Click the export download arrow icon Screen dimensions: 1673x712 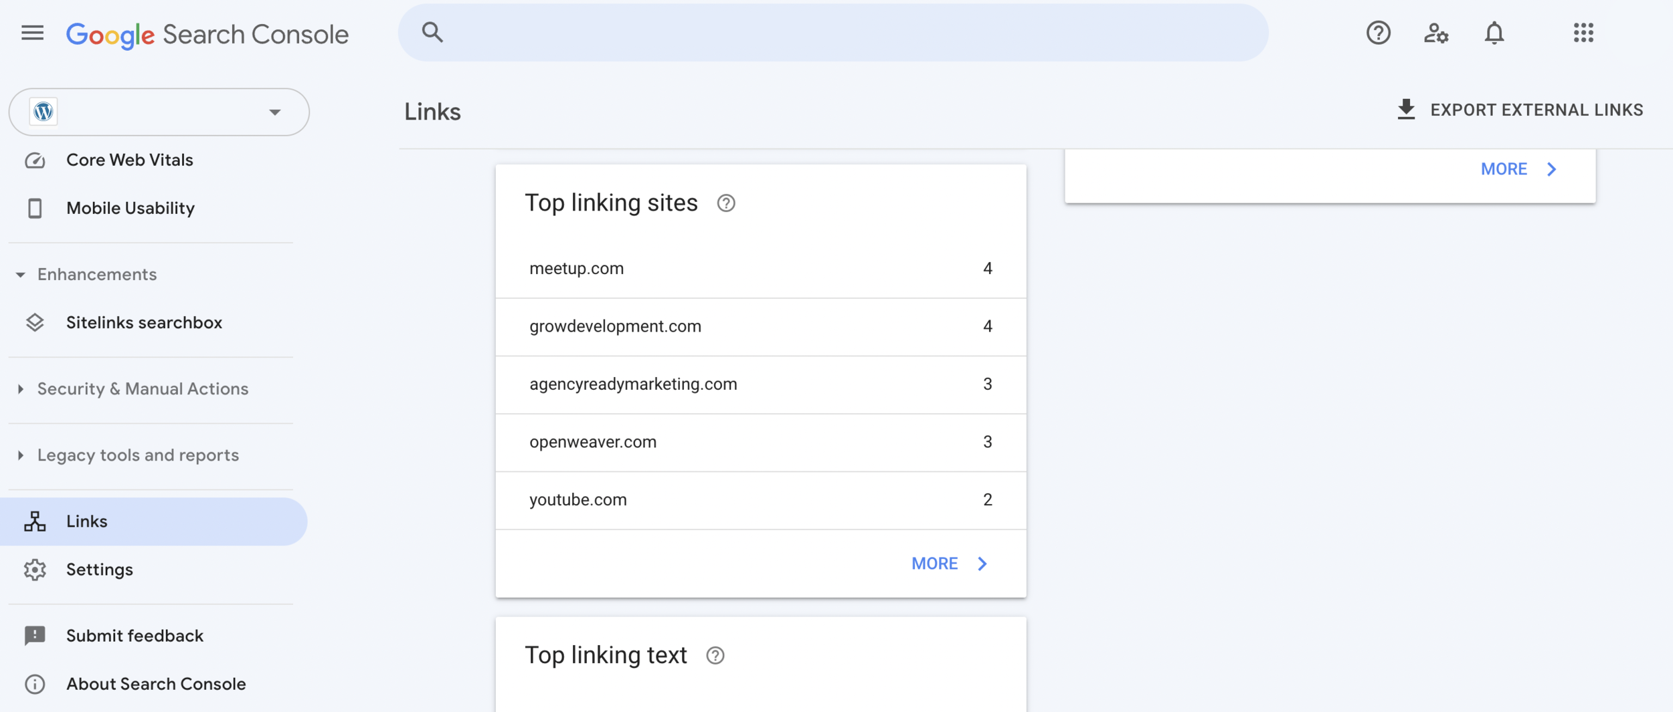(x=1406, y=110)
